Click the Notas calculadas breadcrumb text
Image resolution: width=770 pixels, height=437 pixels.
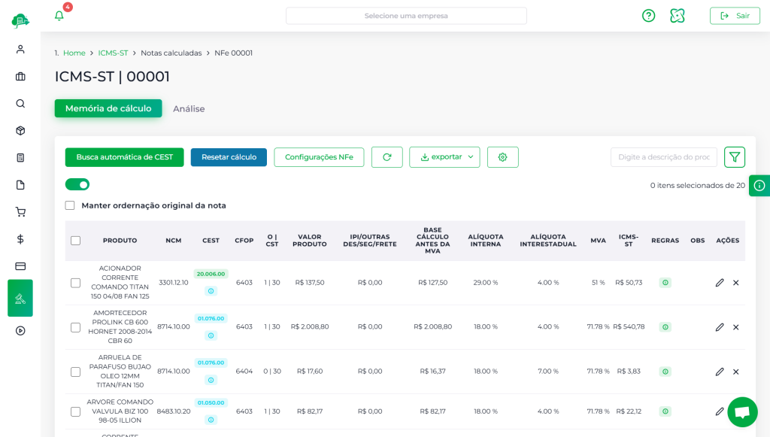point(171,53)
